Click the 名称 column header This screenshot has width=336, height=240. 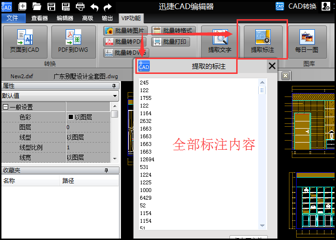pyautogui.click(x=30, y=180)
